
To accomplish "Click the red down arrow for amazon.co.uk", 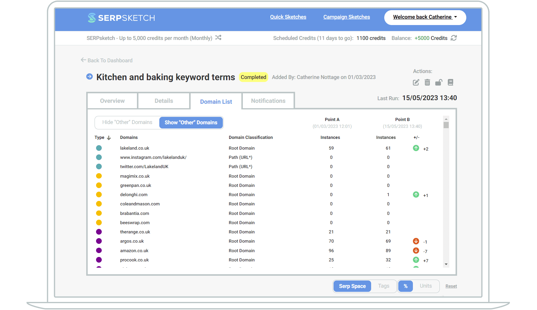I will (416, 251).
